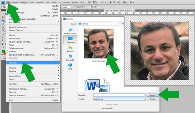
Task: Choose Esci from File menu
Action: [33, 100]
